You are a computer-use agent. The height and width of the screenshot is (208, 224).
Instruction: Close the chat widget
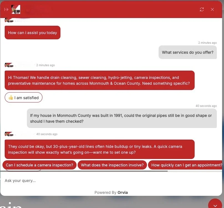click(x=212, y=9)
